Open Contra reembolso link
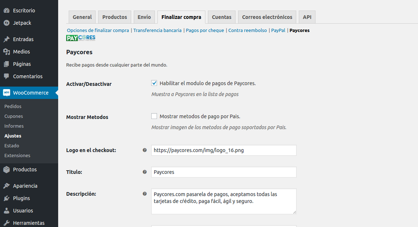 [x=248, y=31]
